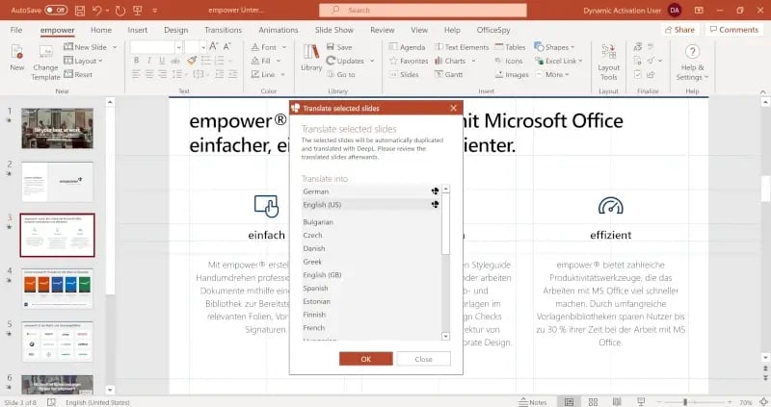771x407 pixels.
Task: Expand the Shapes dropdown
Action: (553, 46)
